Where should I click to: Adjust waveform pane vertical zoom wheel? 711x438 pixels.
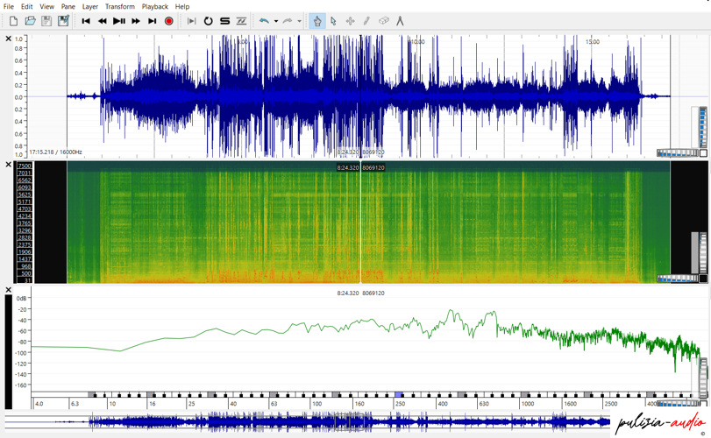point(703,127)
